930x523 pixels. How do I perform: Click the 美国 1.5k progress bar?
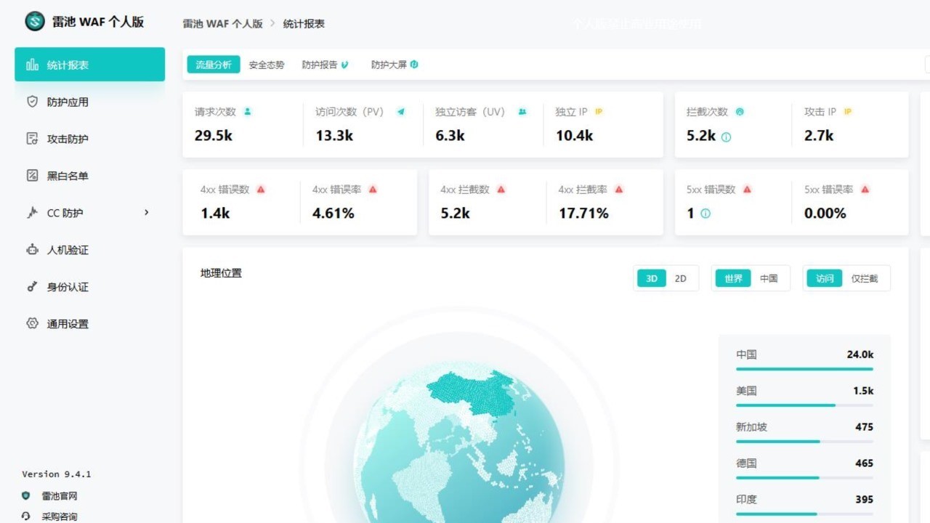click(x=804, y=405)
